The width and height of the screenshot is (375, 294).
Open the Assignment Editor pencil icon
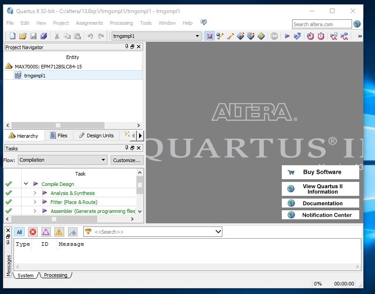pyautogui.click(x=230, y=36)
